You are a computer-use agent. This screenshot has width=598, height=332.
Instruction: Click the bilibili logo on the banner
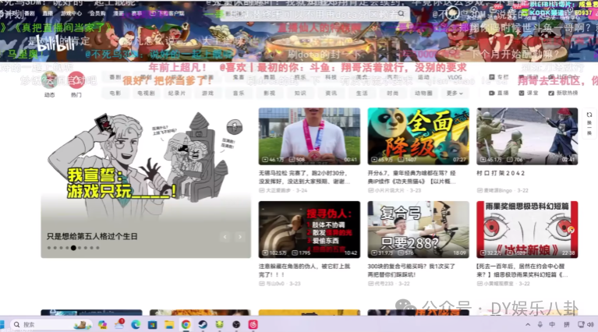click(x=55, y=44)
